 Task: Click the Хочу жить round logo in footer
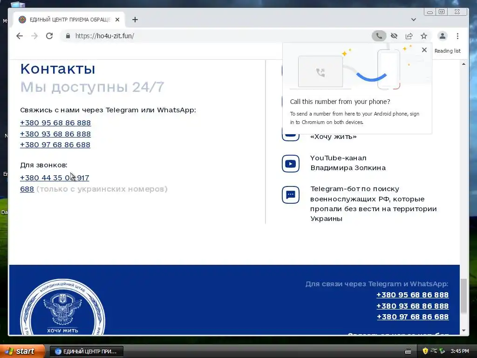63,307
